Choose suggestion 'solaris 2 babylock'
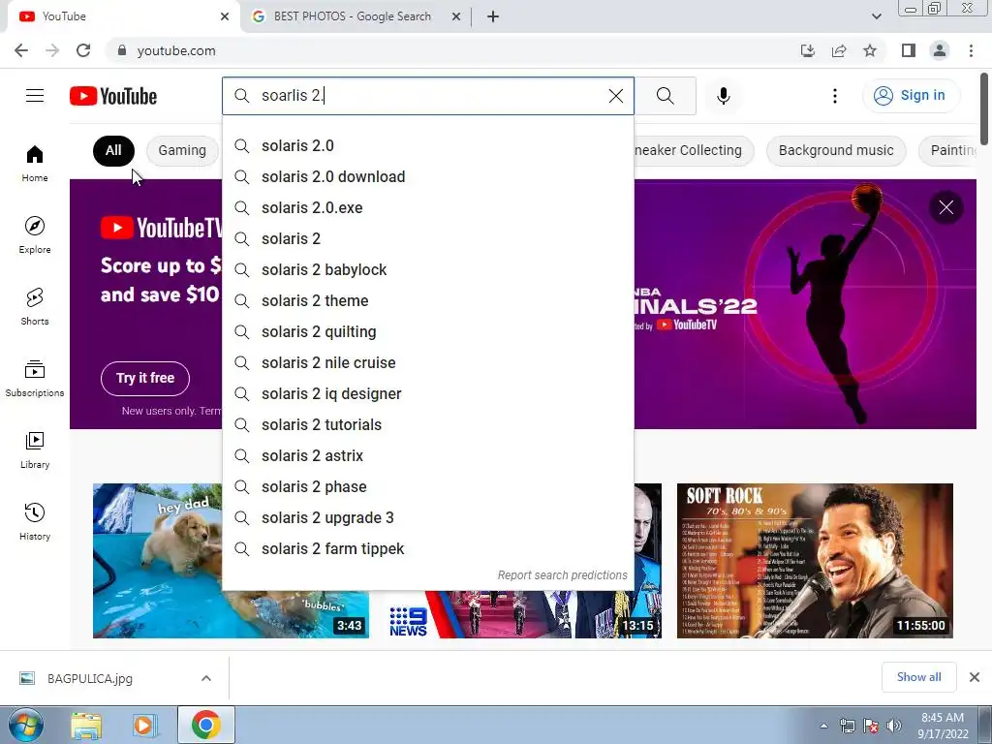Viewport: 992px width, 744px height. 427,269
